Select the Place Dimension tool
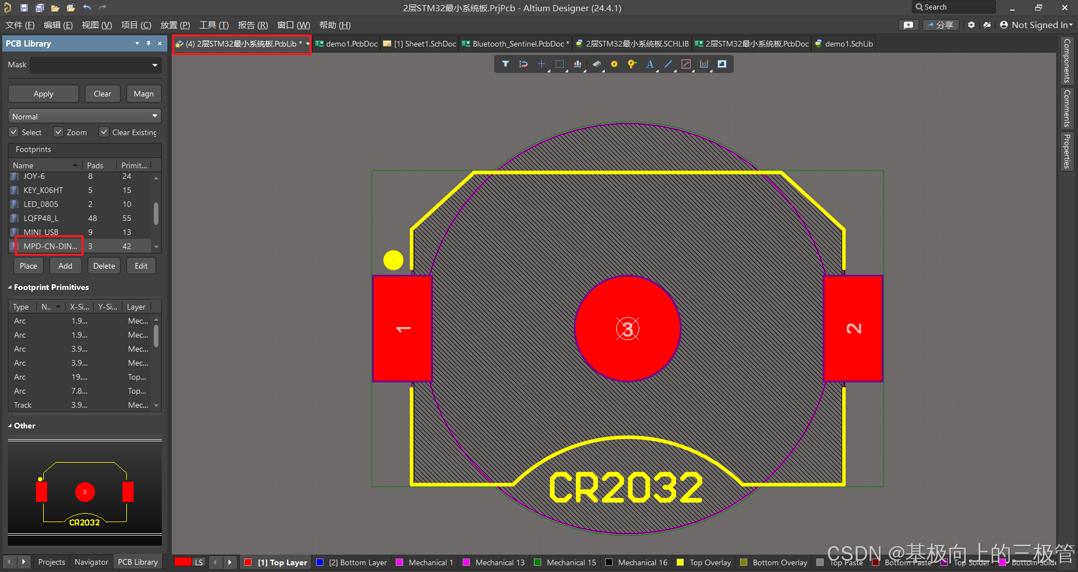Viewport: 1078px width, 572px height. (704, 64)
